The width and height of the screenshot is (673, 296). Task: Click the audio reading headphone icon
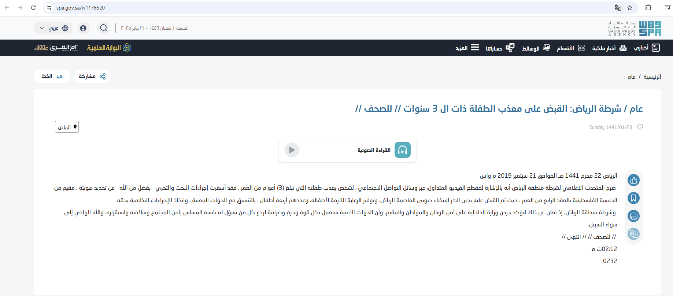tap(402, 150)
